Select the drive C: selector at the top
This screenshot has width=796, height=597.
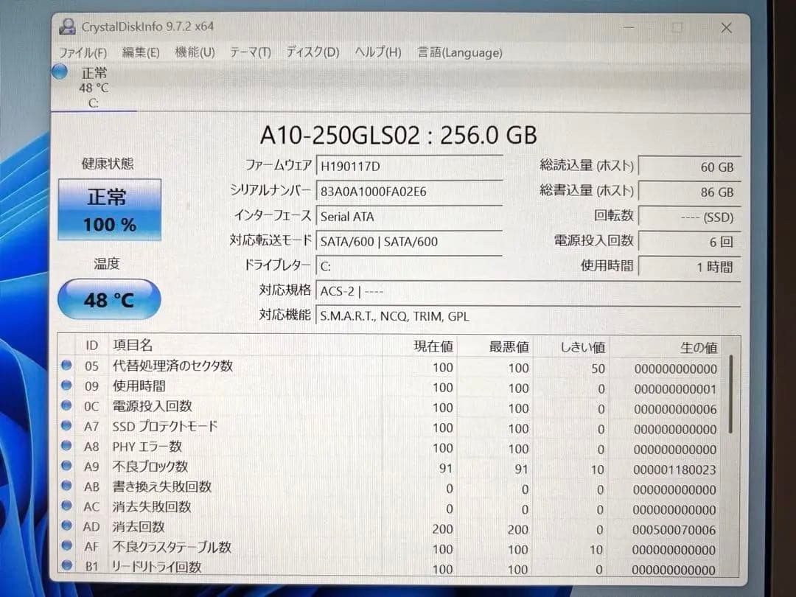92,86
